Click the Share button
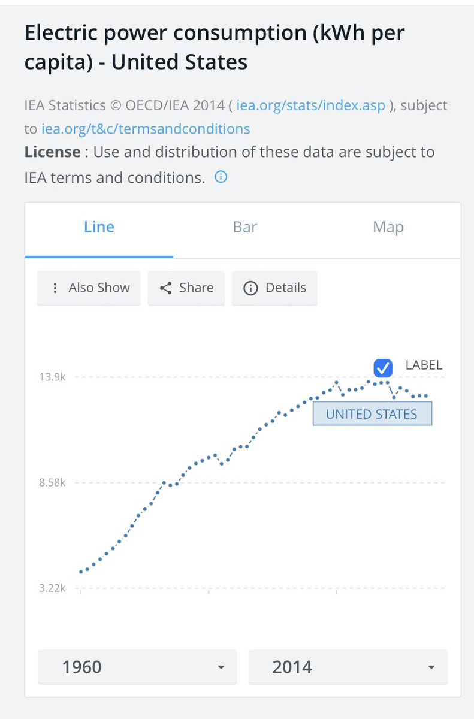The height and width of the screenshot is (719, 474). [186, 288]
